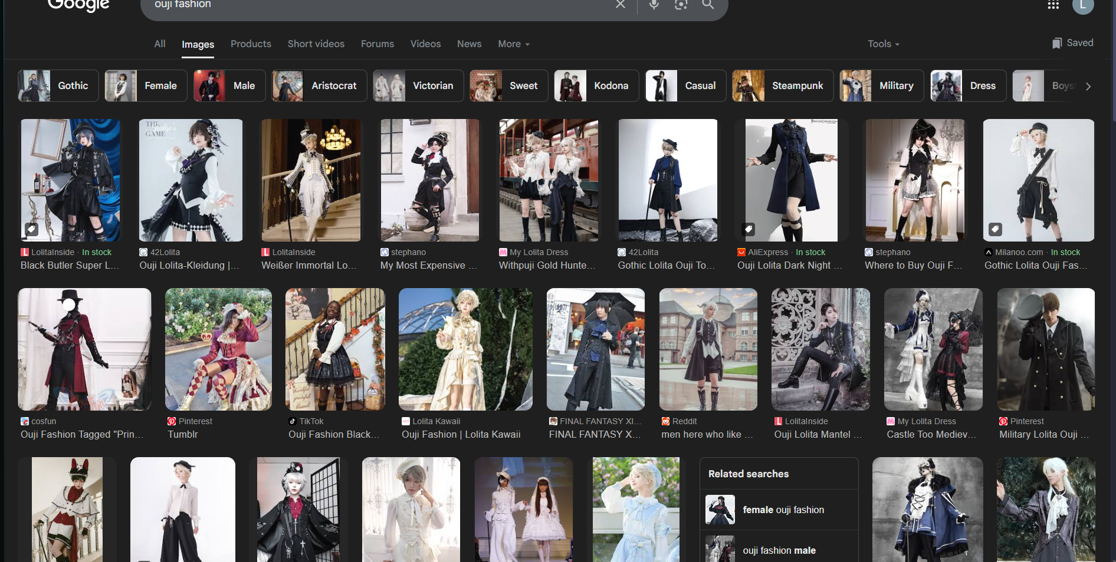
Task: Select the Male filter chip
Action: (x=229, y=85)
